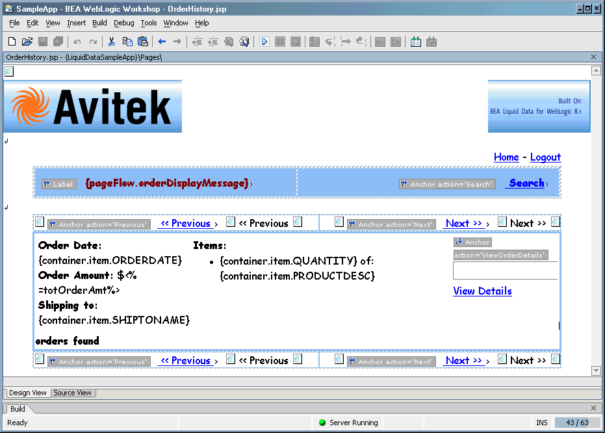The height and width of the screenshot is (433, 605).
Task: Click the Increase indent icon
Action: (x=213, y=42)
